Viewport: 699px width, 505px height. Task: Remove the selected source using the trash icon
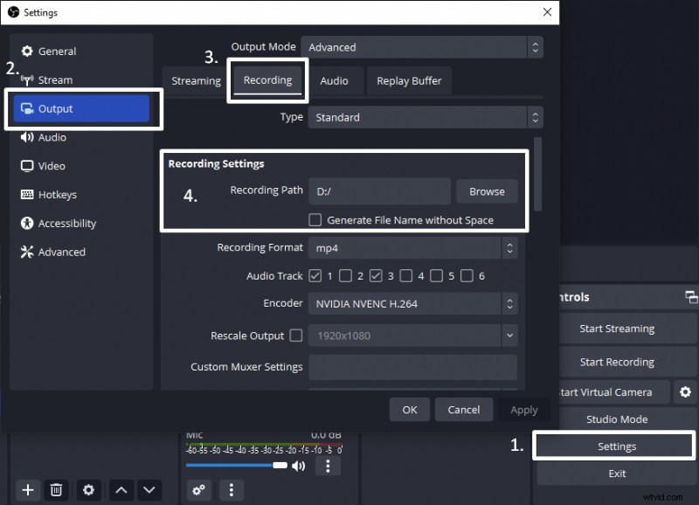point(56,490)
